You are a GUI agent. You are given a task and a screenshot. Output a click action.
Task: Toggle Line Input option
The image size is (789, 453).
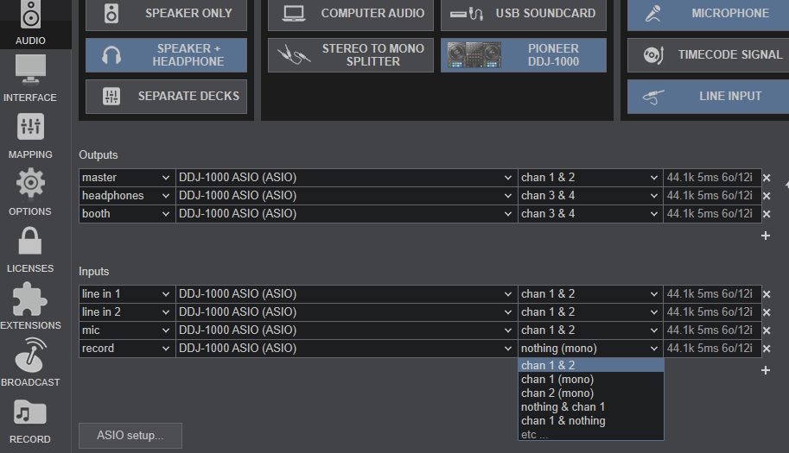click(708, 96)
